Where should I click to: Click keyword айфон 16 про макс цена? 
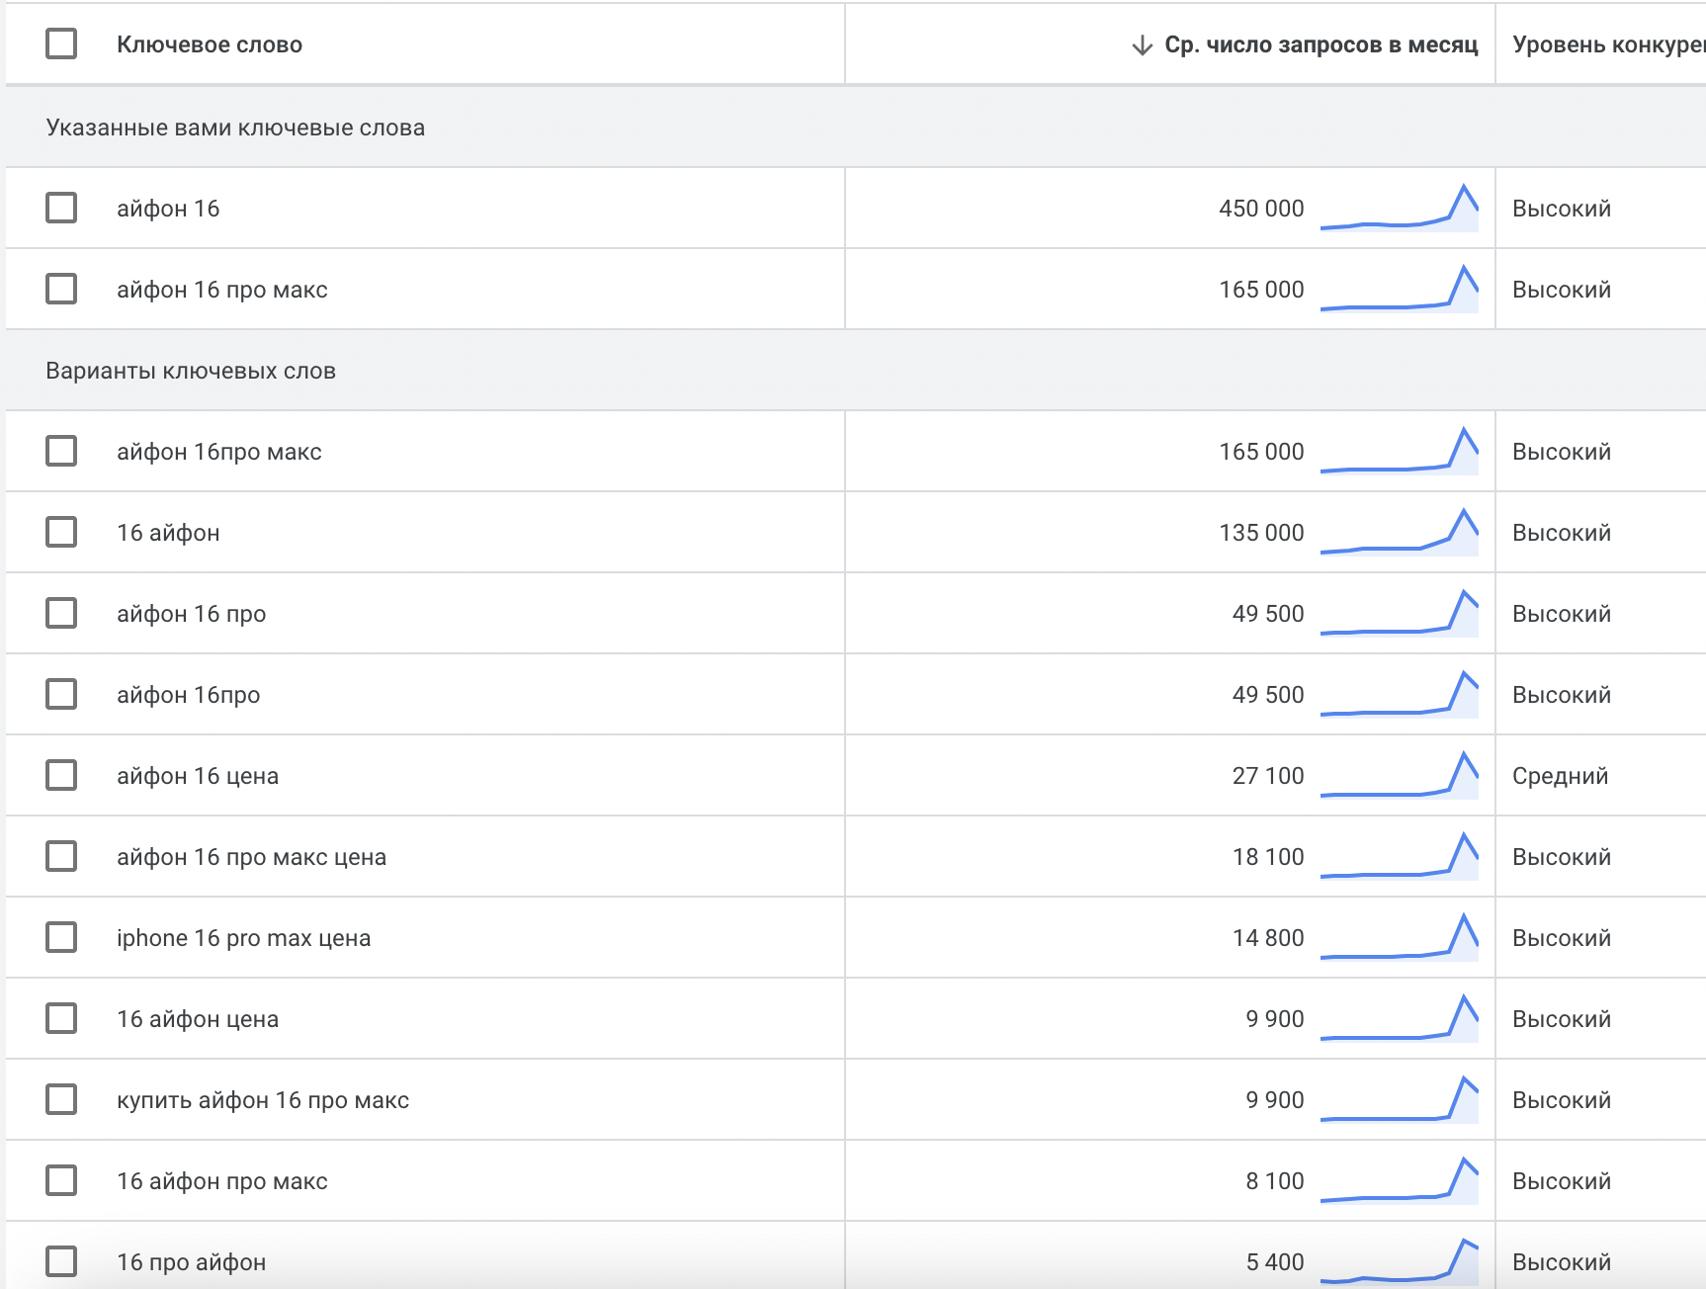(252, 857)
